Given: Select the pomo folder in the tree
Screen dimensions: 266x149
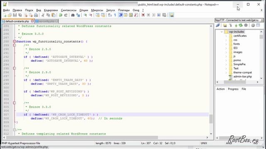Looking at the screenshot, I should pos(237,60).
